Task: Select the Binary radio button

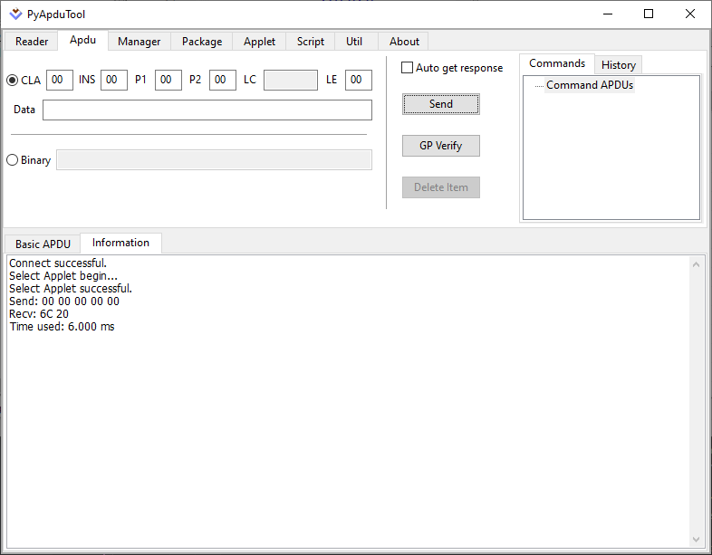Action: click(13, 160)
